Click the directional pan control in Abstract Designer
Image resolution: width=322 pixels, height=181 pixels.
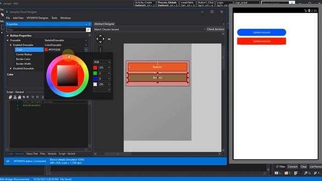click(101, 39)
